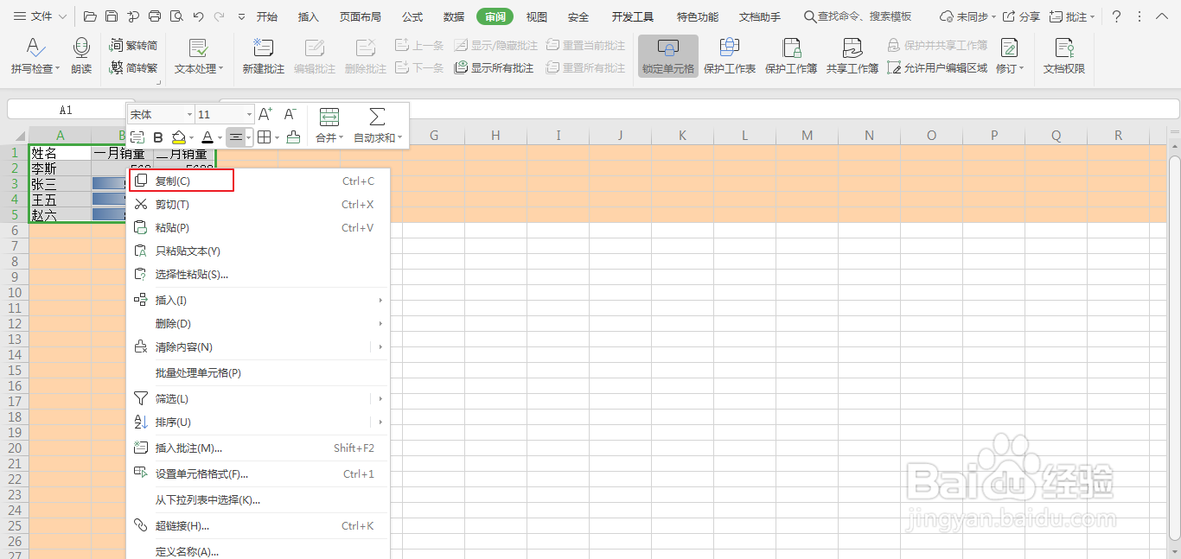The width and height of the screenshot is (1181, 559).
Task: Click 共享工作簿 share workbook
Action: (852, 56)
